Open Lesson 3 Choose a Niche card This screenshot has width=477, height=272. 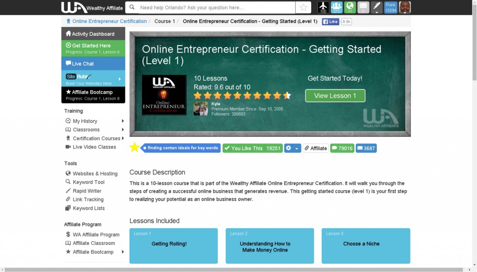(x=366, y=246)
